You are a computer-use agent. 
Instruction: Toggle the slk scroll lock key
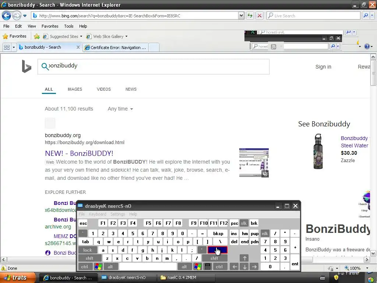(x=244, y=223)
